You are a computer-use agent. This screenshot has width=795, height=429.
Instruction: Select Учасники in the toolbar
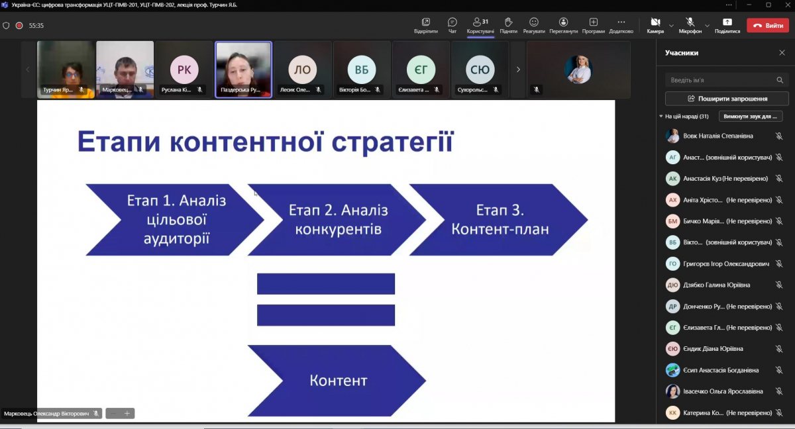478,24
